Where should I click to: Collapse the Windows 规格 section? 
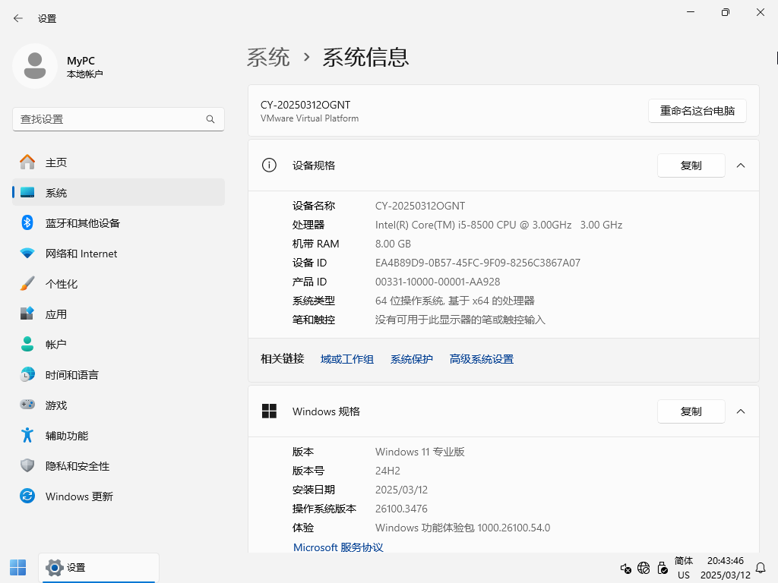coord(741,411)
